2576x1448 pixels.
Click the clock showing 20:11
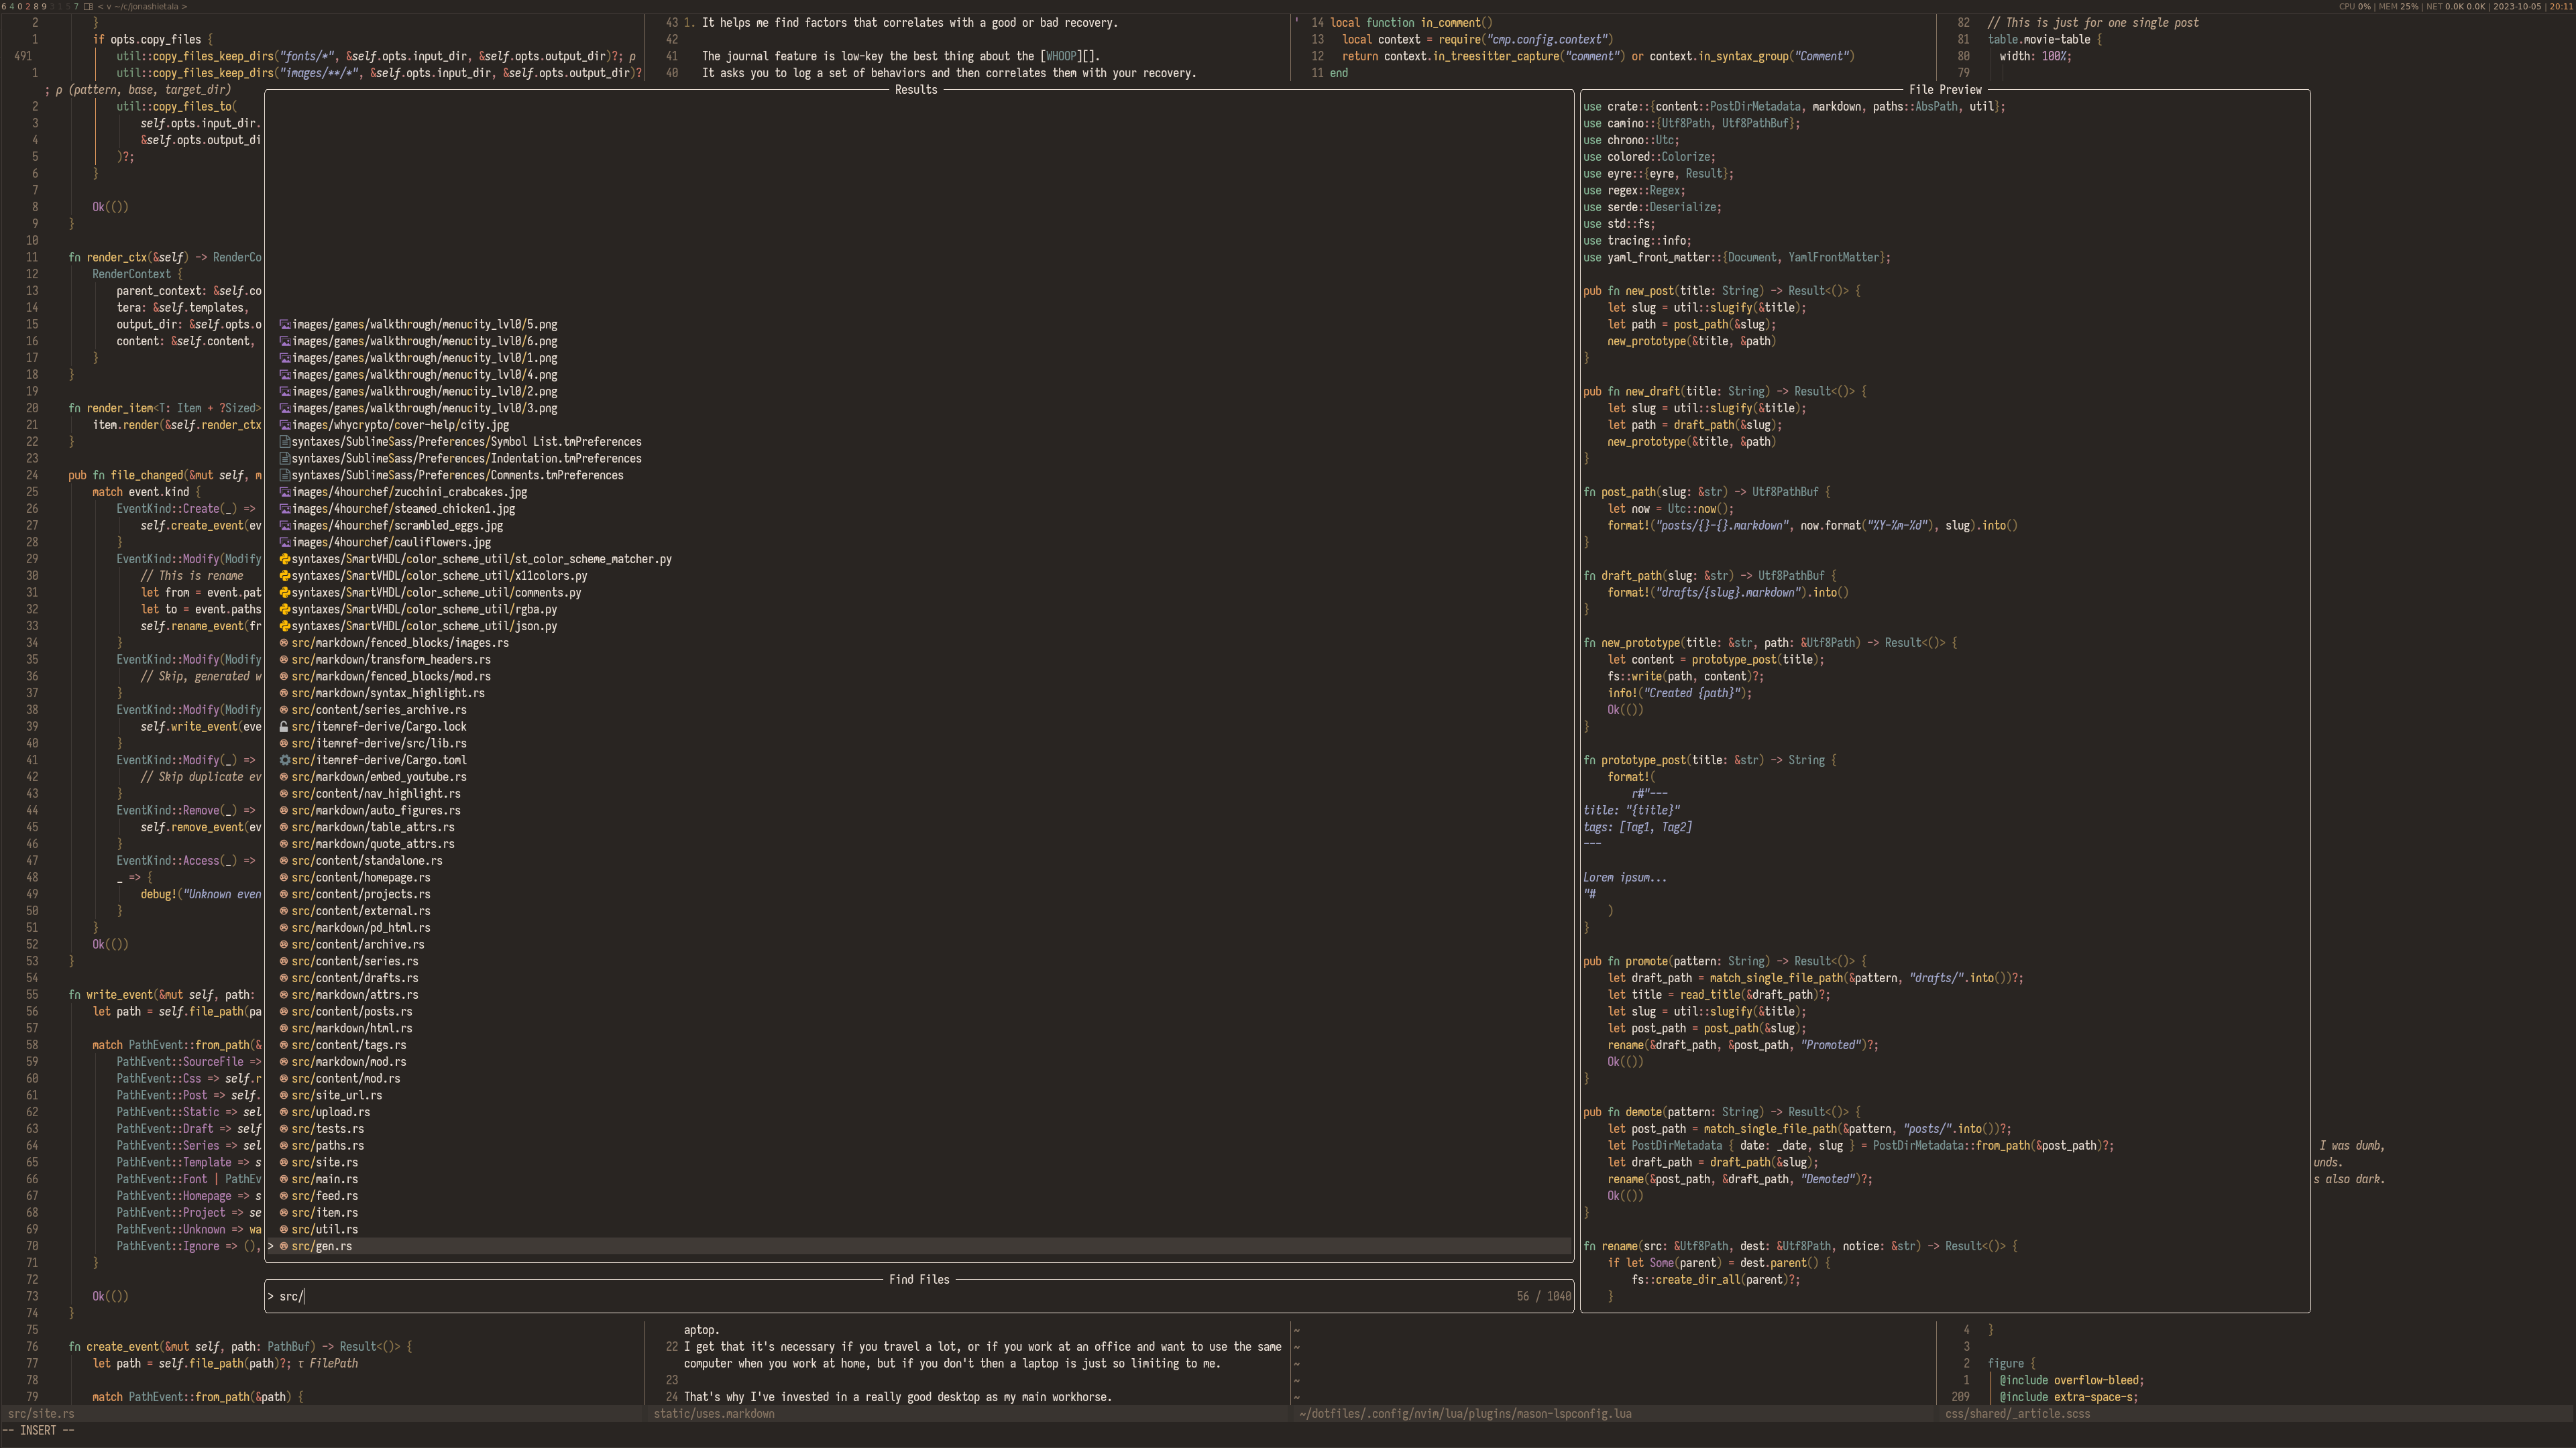click(x=2562, y=6)
